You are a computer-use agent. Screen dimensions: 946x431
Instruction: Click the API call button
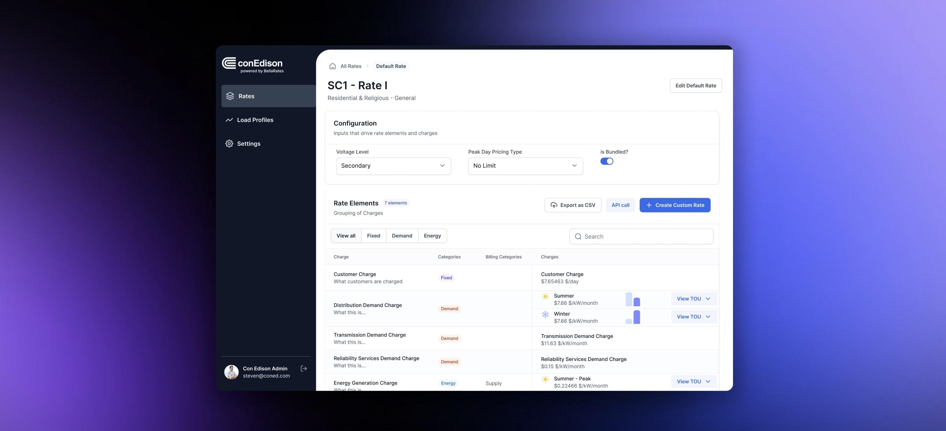point(620,205)
